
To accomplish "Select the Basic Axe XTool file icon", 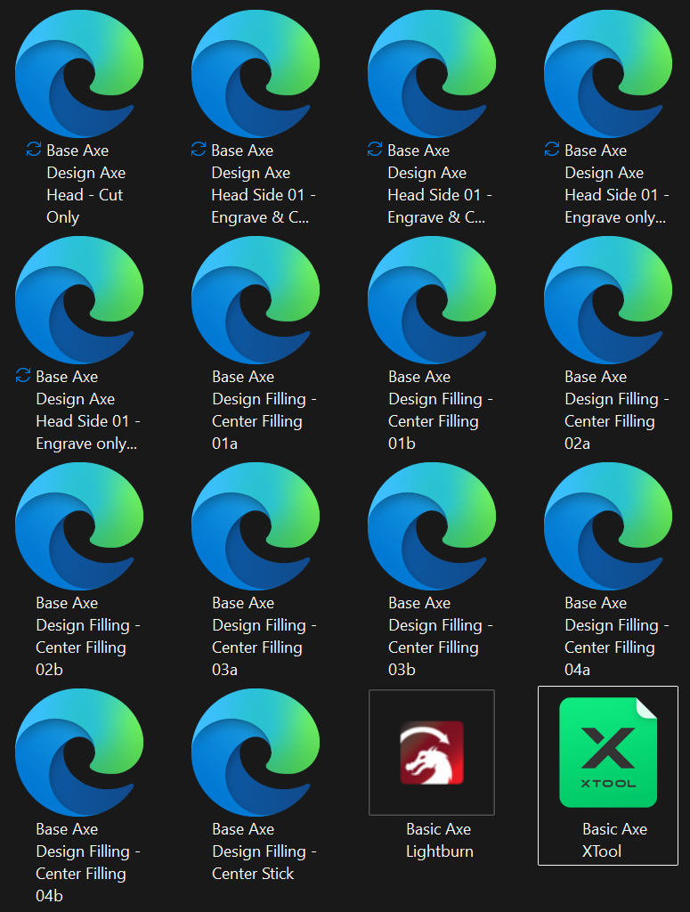I will click(x=608, y=752).
